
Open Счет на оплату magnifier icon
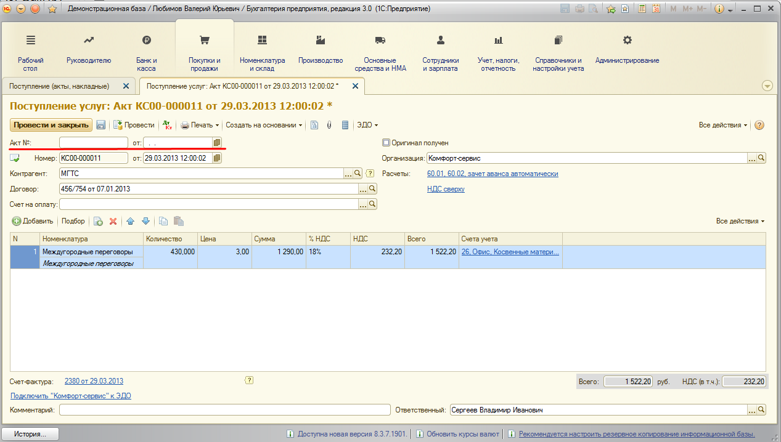click(x=372, y=204)
